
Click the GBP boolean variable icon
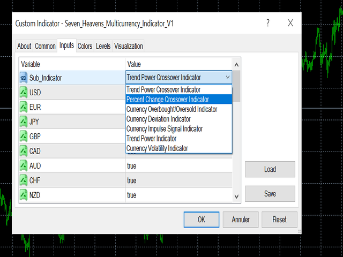pos(24,136)
